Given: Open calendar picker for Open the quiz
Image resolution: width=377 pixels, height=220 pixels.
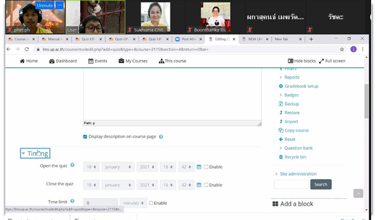Looking at the screenshot, I should (199, 167).
